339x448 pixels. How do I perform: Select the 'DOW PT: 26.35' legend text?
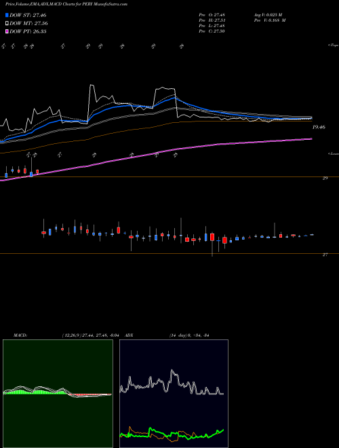(28, 31)
